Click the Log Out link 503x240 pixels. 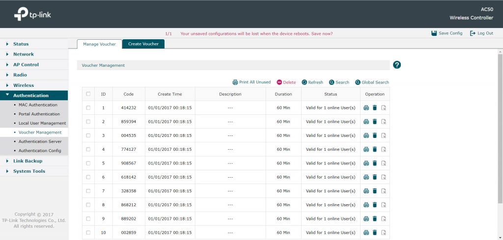(481, 33)
